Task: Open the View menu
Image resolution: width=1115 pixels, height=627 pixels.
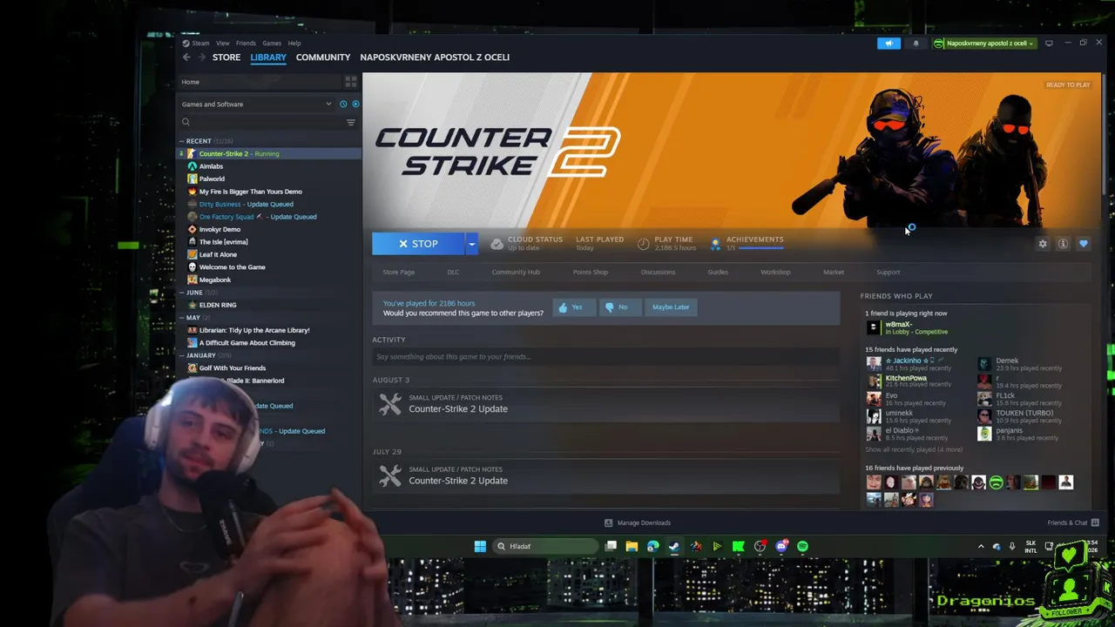Action: coord(223,43)
